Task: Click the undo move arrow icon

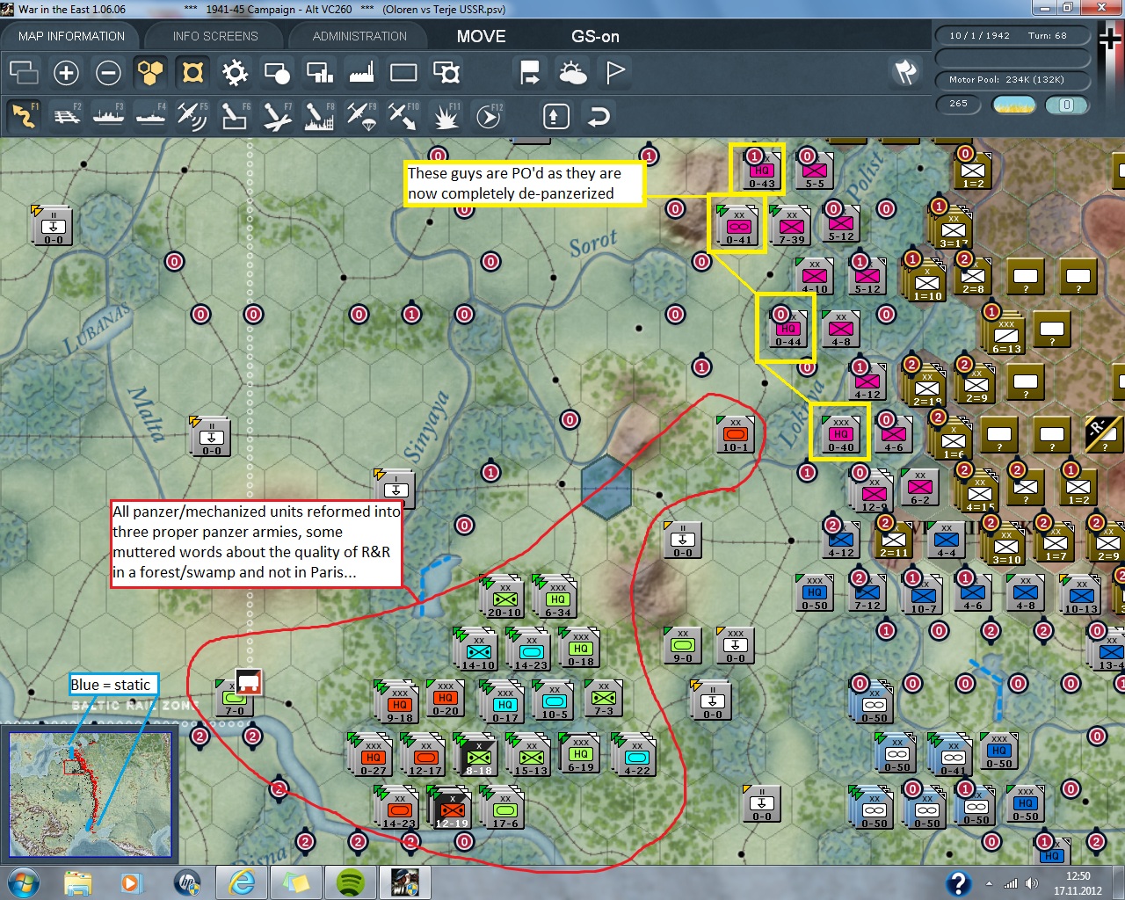Action: [599, 116]
